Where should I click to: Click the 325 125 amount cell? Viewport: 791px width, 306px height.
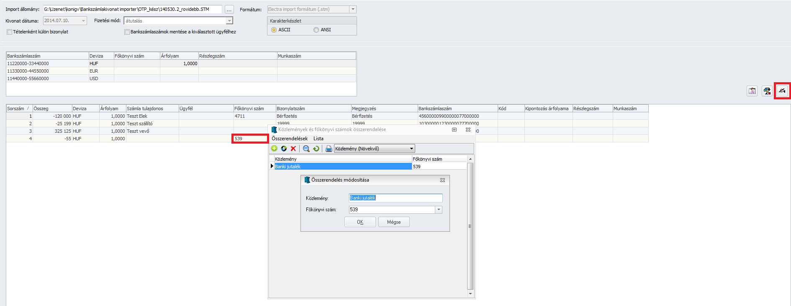[x=52, y=131]
